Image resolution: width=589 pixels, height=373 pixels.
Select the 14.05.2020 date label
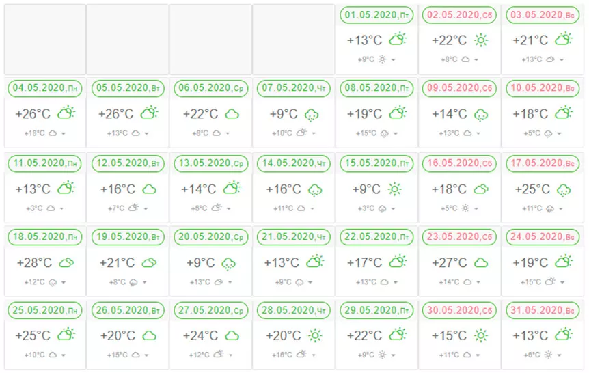pyautogui.click(x=294, y=163)
